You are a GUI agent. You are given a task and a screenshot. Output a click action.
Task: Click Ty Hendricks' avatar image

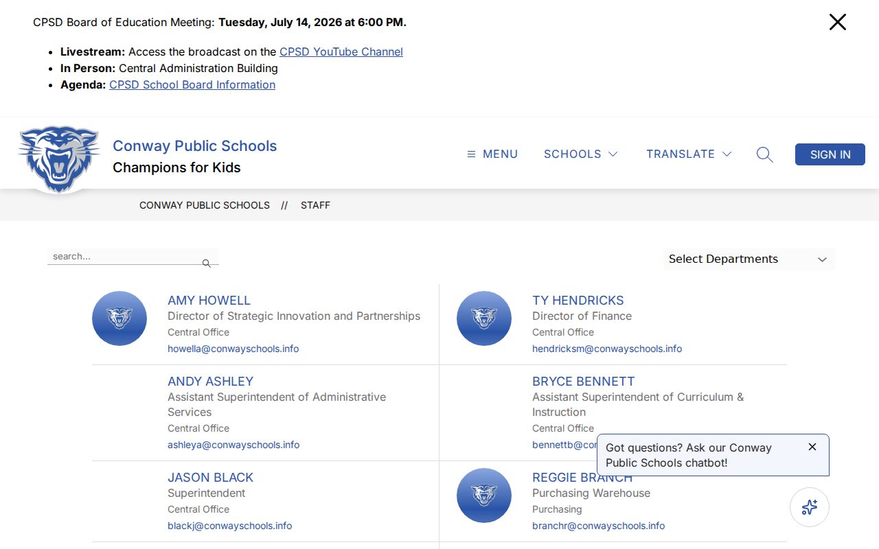click(484, 318)
